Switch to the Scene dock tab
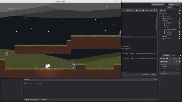The image size is (182, 102). [169, 8]
